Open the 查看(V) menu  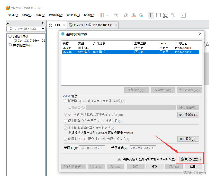point(40,15)
